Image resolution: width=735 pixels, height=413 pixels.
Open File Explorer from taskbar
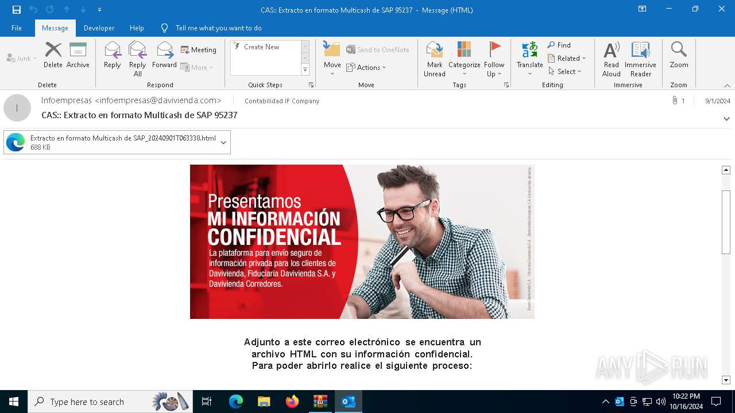(264, 402)
